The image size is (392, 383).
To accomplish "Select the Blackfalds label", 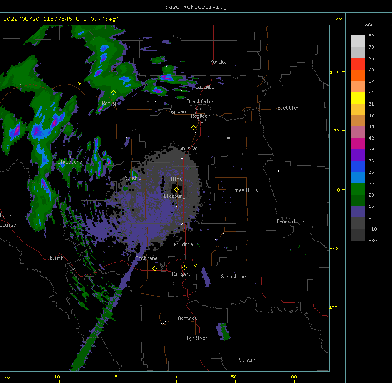I will [x=201, y=101].
